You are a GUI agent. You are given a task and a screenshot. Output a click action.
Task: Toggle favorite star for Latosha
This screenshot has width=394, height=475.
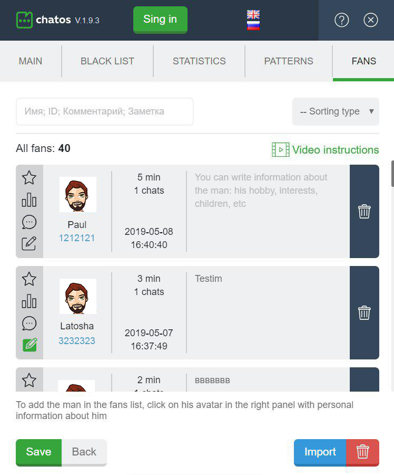(29, 279)
